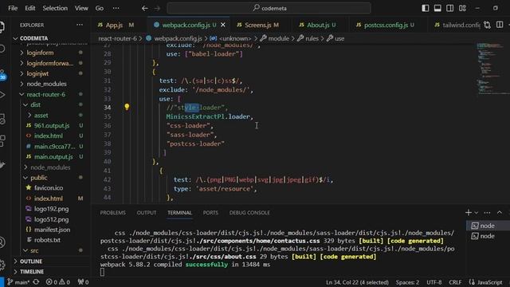The height and width of the screenshot is (287, 510).
Task: Close the webpack.config.js tab
Action: click(223, 25)
